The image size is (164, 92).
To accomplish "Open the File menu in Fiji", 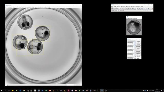I will pyautogui.click(x=112, y=7).
